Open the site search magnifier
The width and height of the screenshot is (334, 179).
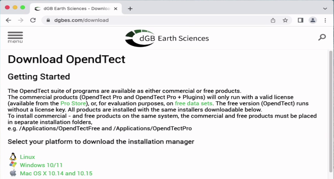pos(322,37)
